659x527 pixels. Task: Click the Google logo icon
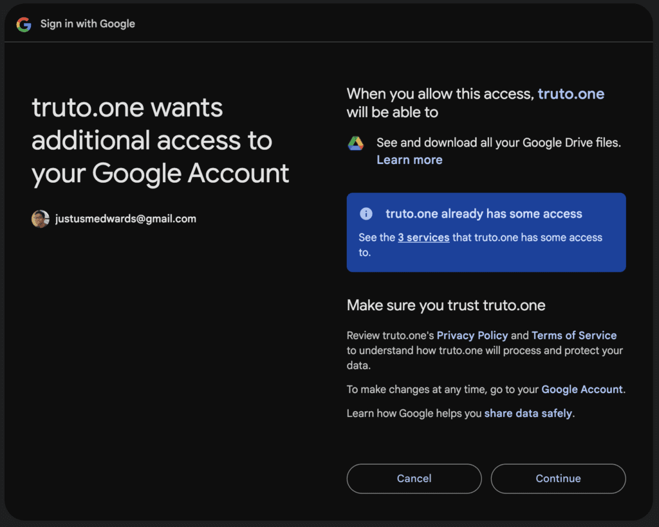(24, 24)
